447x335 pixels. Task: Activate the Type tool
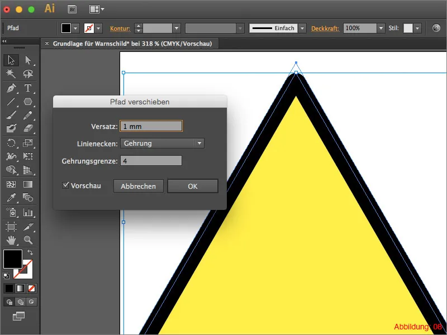click(27, 88)
